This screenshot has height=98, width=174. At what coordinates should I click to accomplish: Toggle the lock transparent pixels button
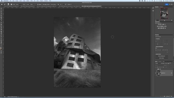click(x=157, y=67)
